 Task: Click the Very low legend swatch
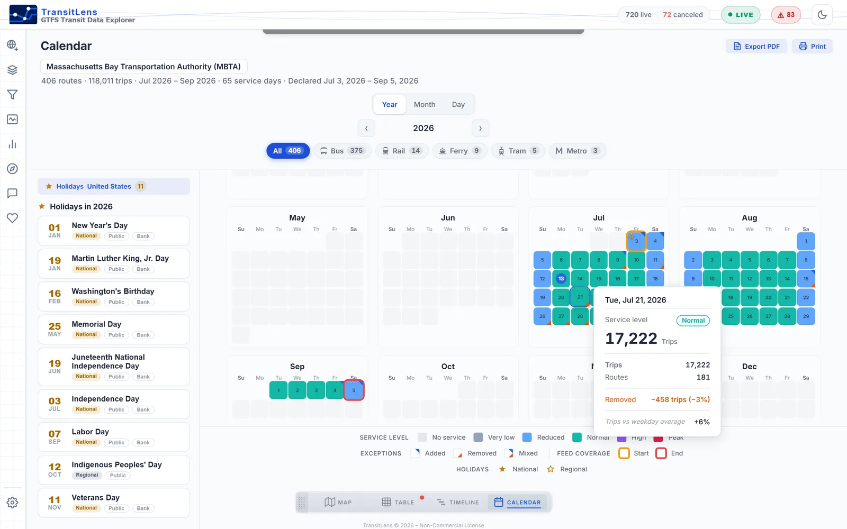(x=478, y=437)
